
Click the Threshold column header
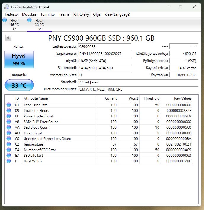pos(150,98)
